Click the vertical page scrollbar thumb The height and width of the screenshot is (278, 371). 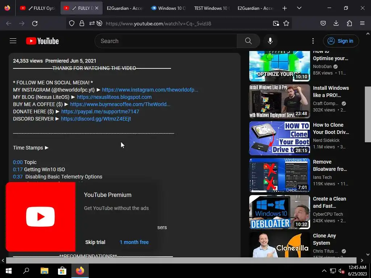(368, 114)
